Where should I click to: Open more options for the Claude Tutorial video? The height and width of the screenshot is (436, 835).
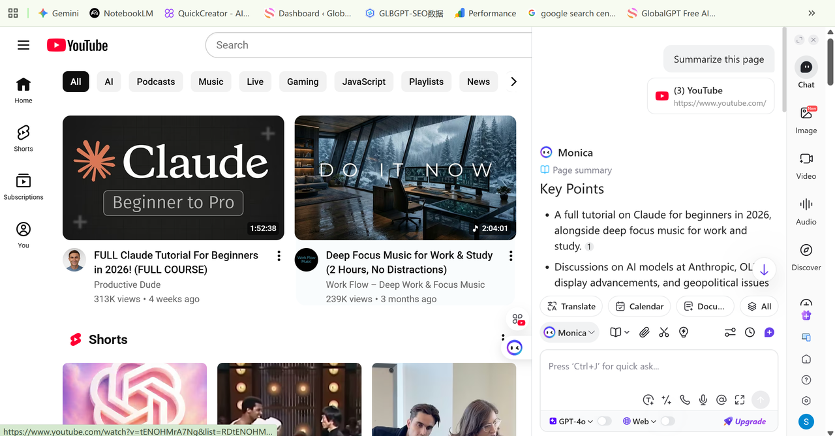(x=279, y=256)
